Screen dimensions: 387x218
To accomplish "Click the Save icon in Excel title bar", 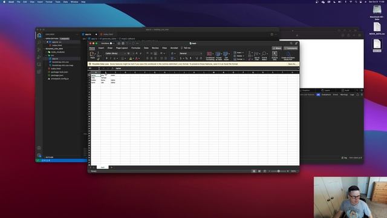I will (123, 43).
